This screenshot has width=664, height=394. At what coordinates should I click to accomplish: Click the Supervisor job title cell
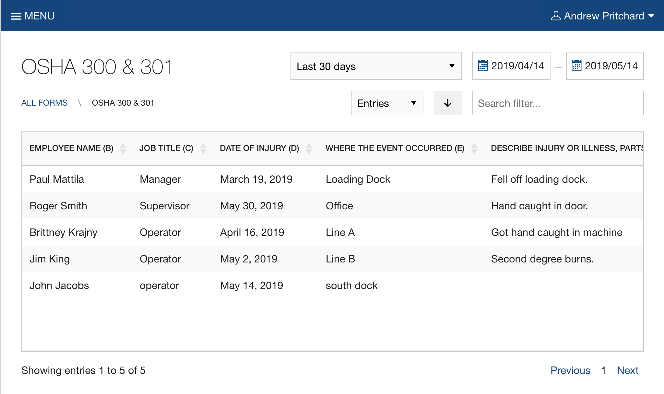pyautogui.click(x=165, y=206)
